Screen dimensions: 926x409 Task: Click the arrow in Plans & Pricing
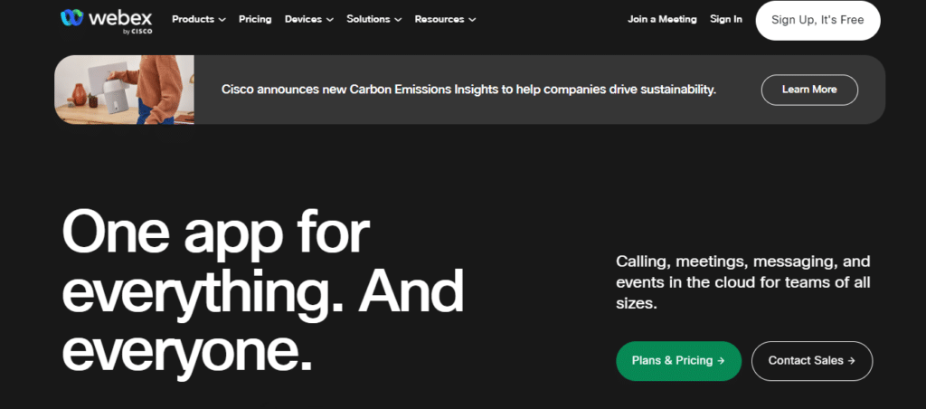click(x=721, y=360)
